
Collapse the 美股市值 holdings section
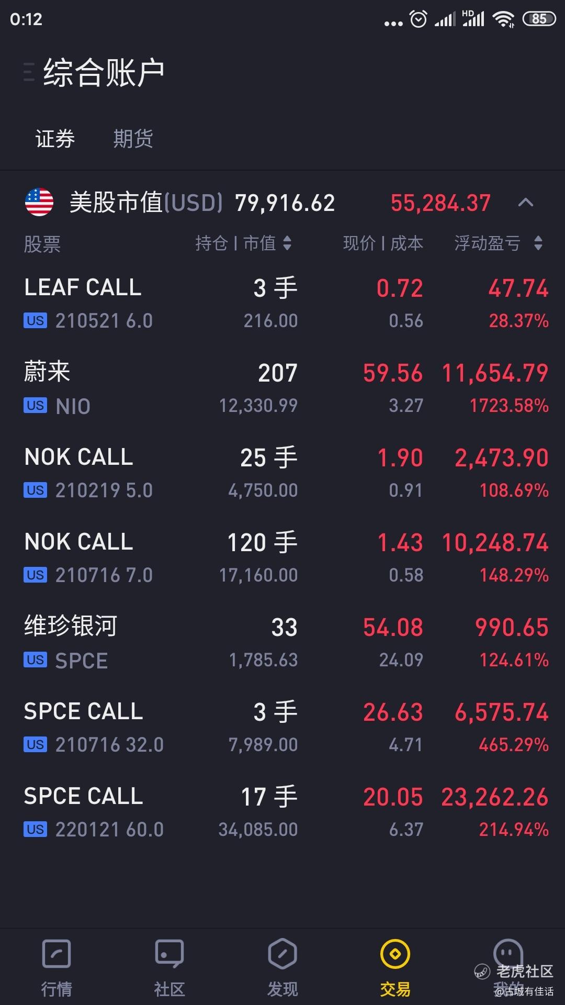[525, 203]
